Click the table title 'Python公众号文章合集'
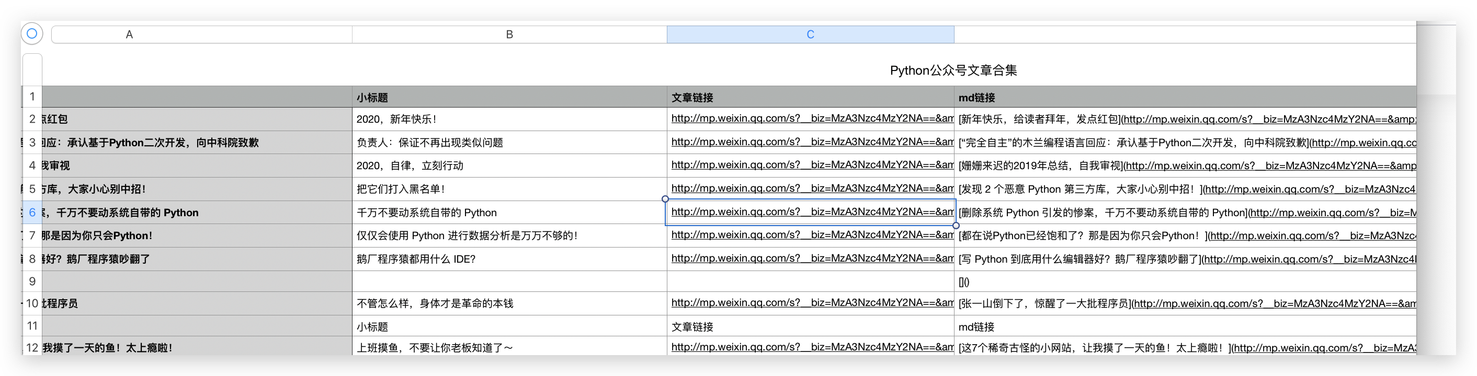Viewport: 1477px width, 376px height. (953, 70)
